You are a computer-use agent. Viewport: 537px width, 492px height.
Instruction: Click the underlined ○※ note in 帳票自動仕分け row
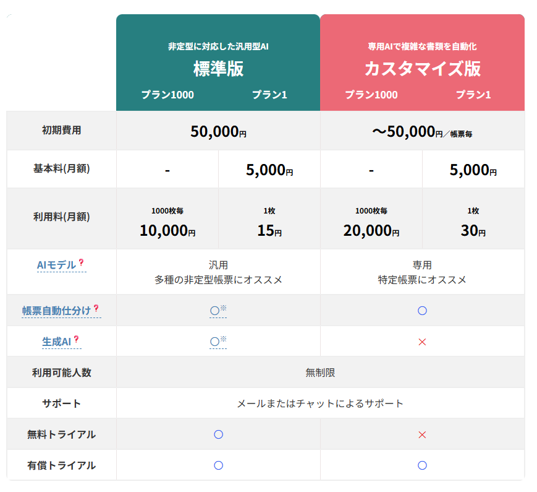(218, 311)
